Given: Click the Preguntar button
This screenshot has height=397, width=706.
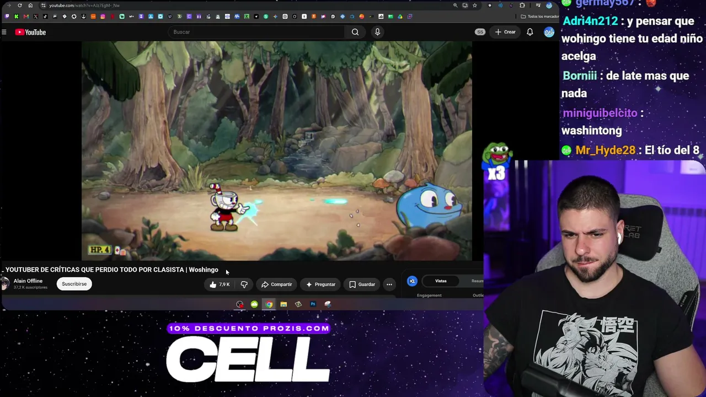Looking at the screenshot, I should point(320,285).
